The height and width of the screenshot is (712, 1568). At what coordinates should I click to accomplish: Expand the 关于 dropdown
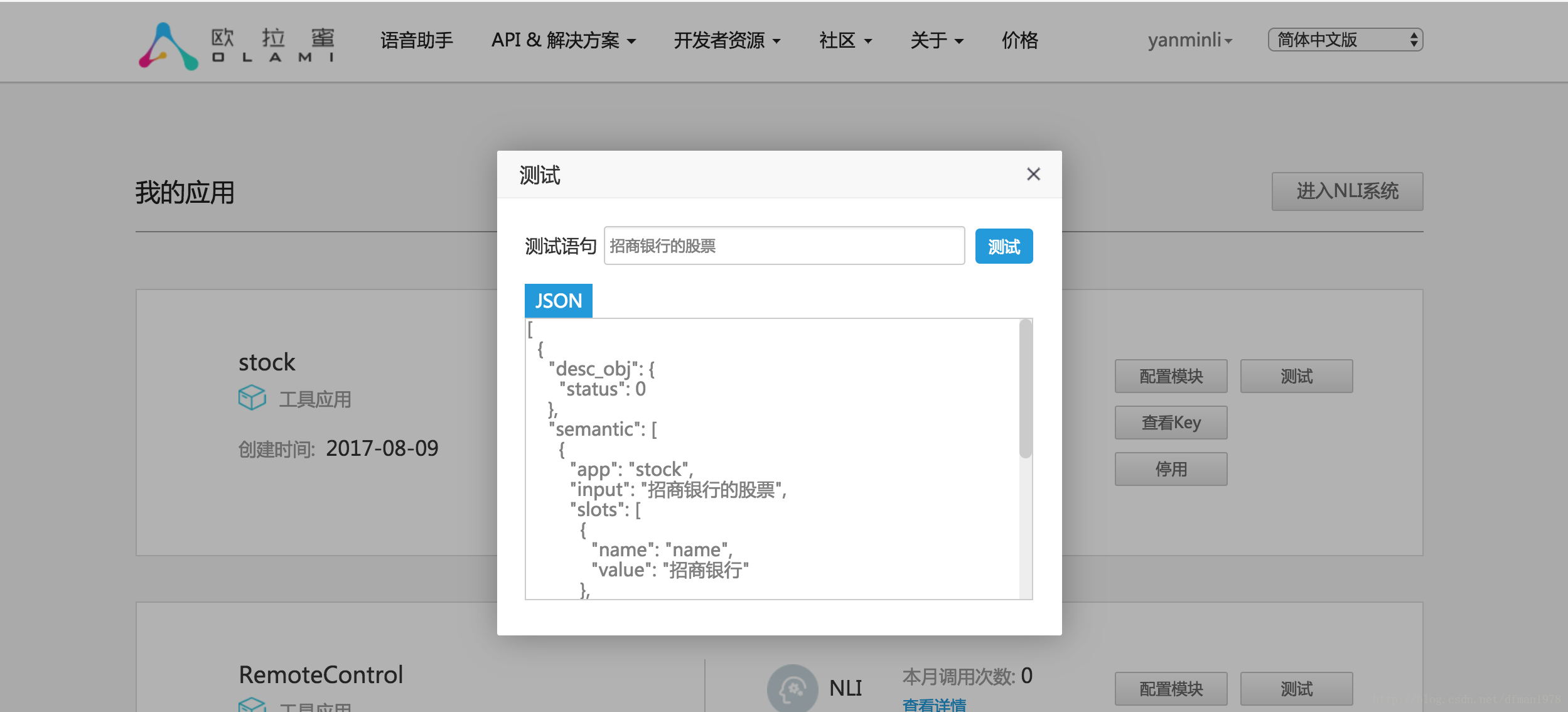coord(937,40)
